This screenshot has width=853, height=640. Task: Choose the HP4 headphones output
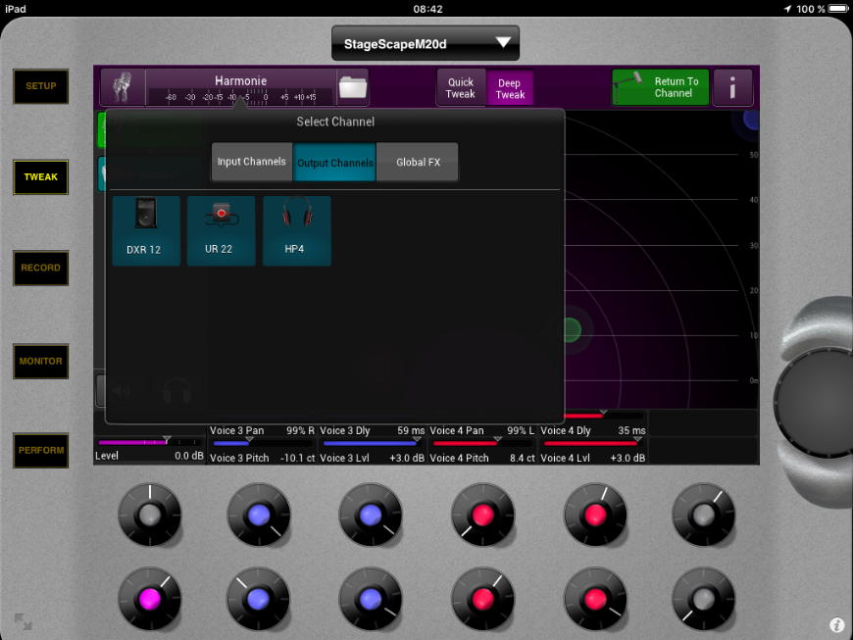point(296,230)
